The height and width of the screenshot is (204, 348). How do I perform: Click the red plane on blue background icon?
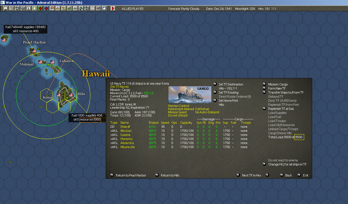46,8
